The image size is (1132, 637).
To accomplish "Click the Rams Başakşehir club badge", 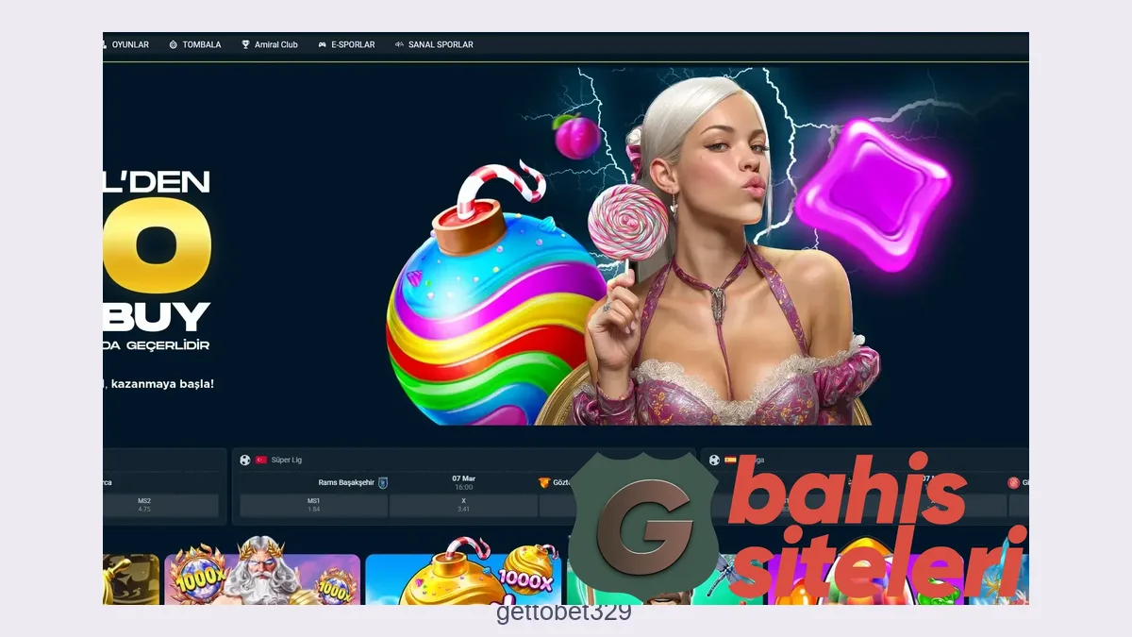I will 384,483.
